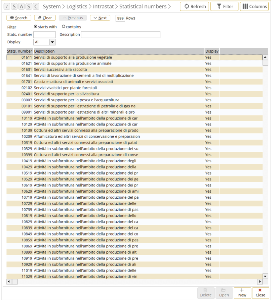Select row 10139 'Cottura ed altri servizi'
The image size is (272, 301).
click(135, 130)
